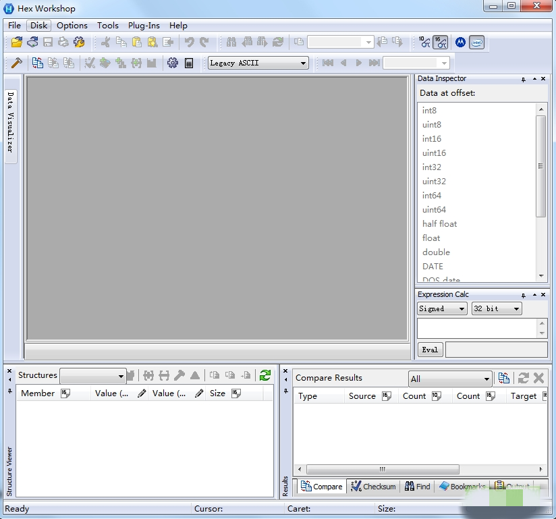
Task: Refresh structures with green arrows icon
Action: [x=265, y=375]
